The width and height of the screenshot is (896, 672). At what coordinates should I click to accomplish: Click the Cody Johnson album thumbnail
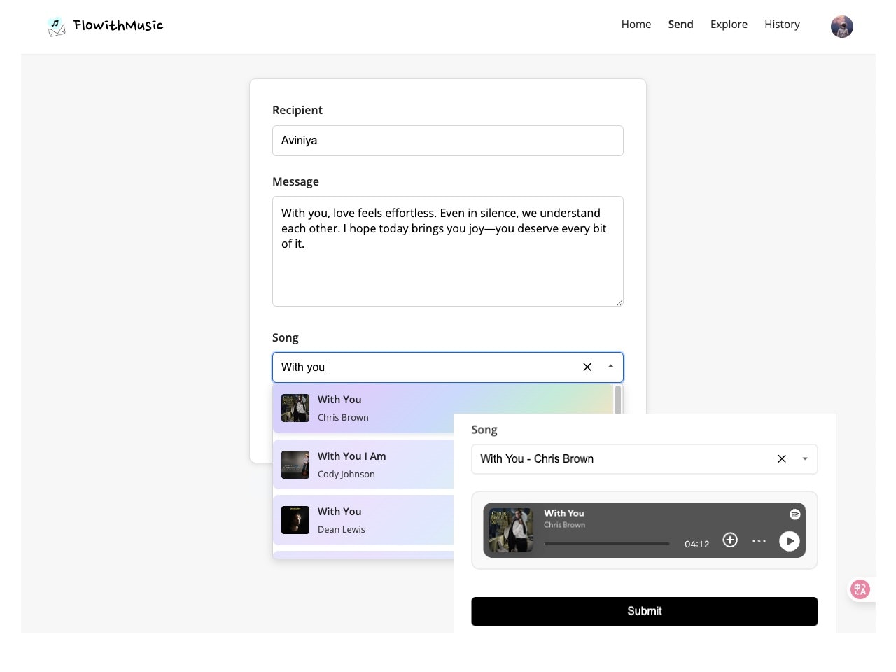[295, 465]
